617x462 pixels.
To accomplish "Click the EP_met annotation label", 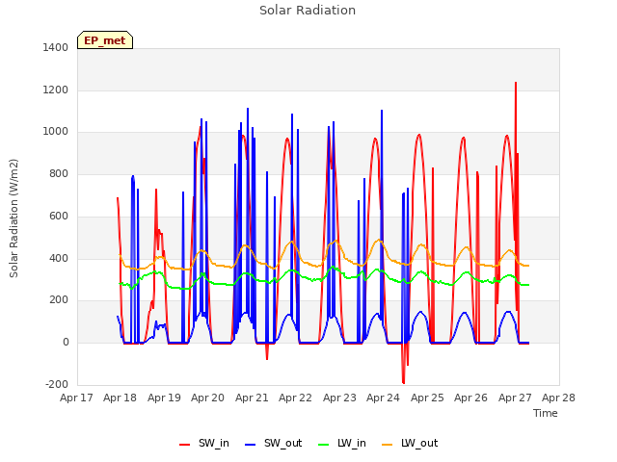I will point(105,40).
